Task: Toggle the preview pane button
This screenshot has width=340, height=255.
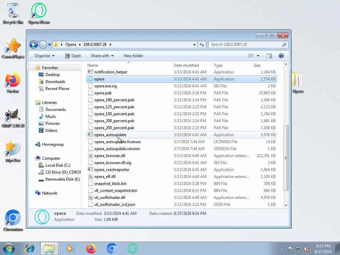Action: (269, 56)
